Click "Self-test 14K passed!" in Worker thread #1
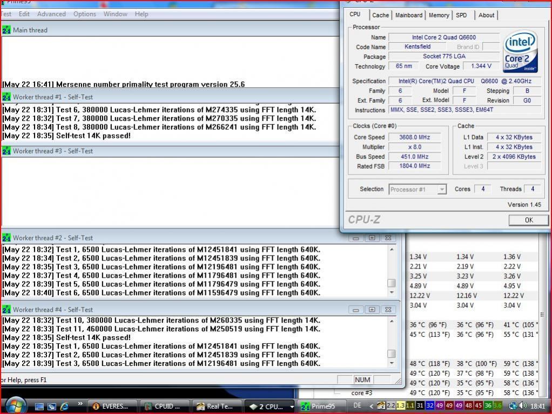Viewport: 552px width, 414px height. (x=93, y=136)
